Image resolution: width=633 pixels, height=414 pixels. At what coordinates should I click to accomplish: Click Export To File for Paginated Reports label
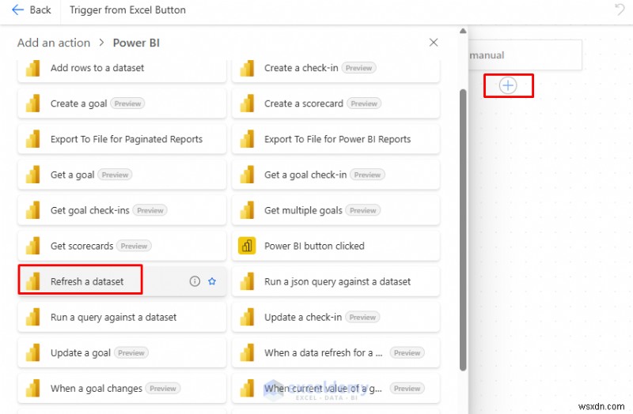[127, 139]
